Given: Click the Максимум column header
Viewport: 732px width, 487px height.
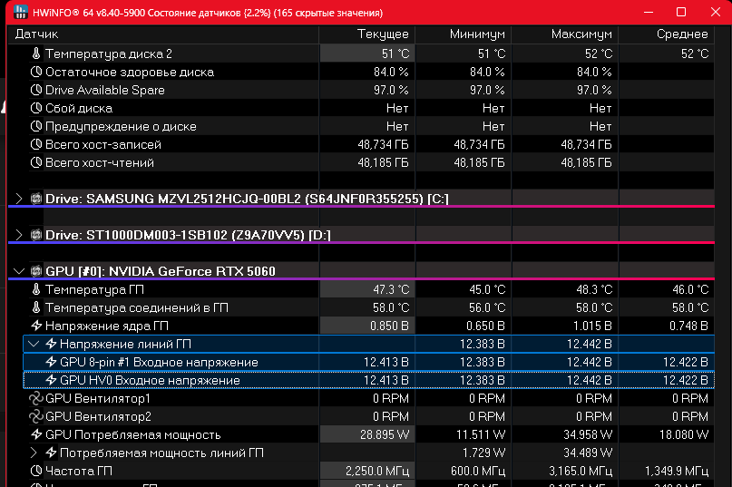Looking at the screenshot, I should (581, 34).
